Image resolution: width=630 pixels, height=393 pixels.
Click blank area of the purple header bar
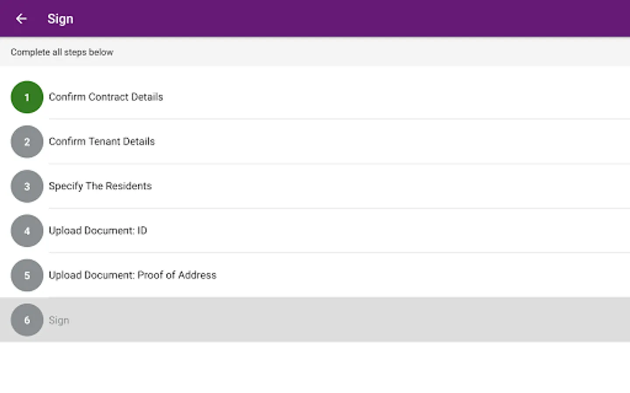click(350, 18)
